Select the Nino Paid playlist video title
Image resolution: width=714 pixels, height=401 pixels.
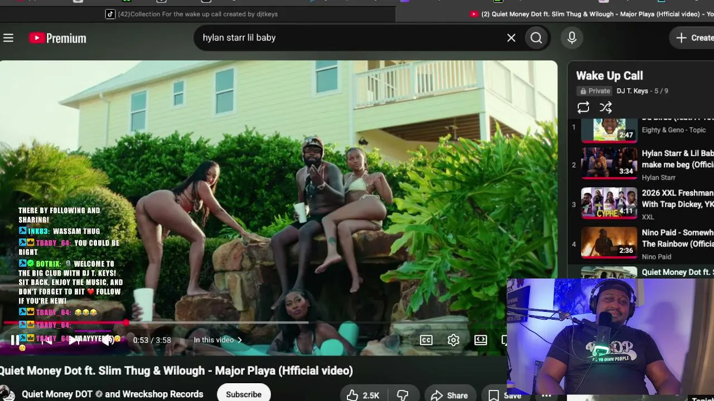[678, 238]
